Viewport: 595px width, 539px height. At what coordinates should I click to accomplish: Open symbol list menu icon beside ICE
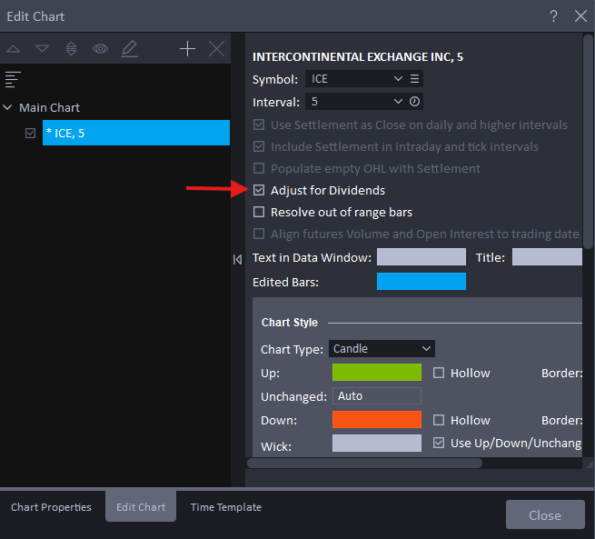(415, 79)
